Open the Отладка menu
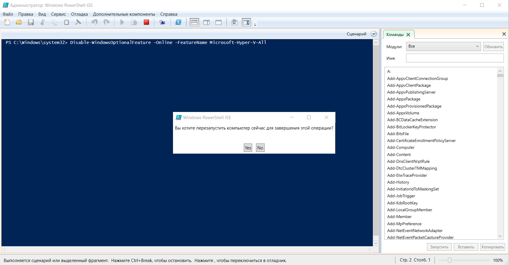509x265 pixels. tap(79, 14)
